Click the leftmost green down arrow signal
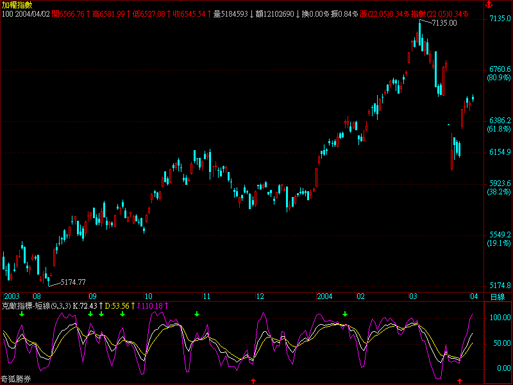Viewport: 513px width, 385px height. pos(22,314)
